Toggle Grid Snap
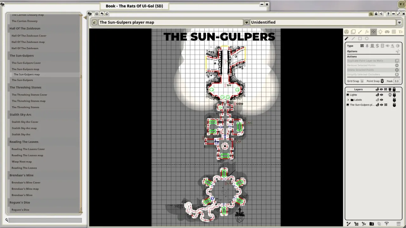406x228 pixels. (362, 81)
